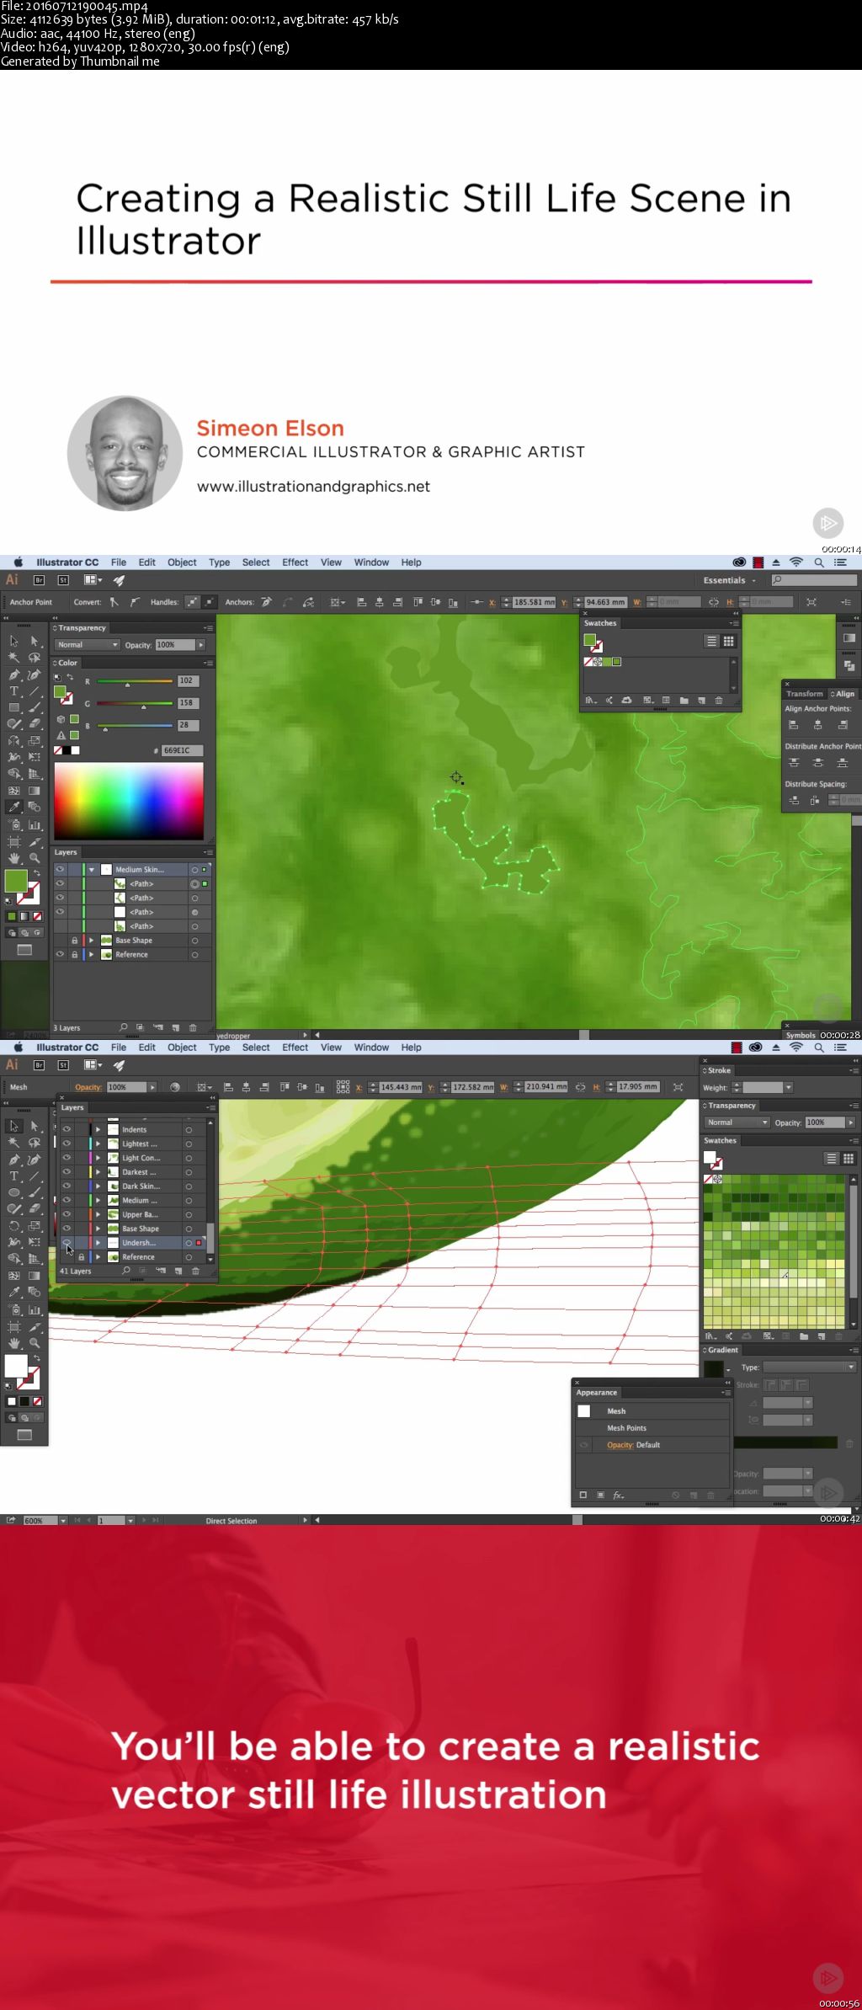Open Essentials workspace dropdown
This screenshot has height=2010, width=862.
click(x=730, y=580)
